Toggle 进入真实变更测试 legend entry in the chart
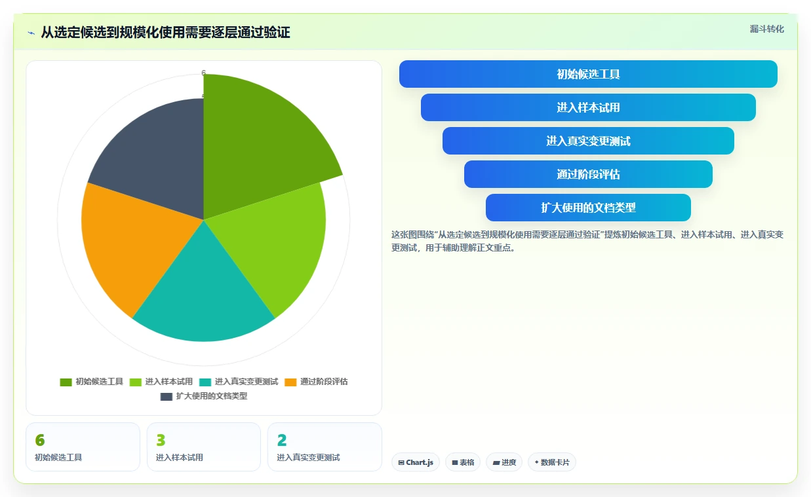The width and height of the screenshot is (811, 497). (x=239, y=382)
